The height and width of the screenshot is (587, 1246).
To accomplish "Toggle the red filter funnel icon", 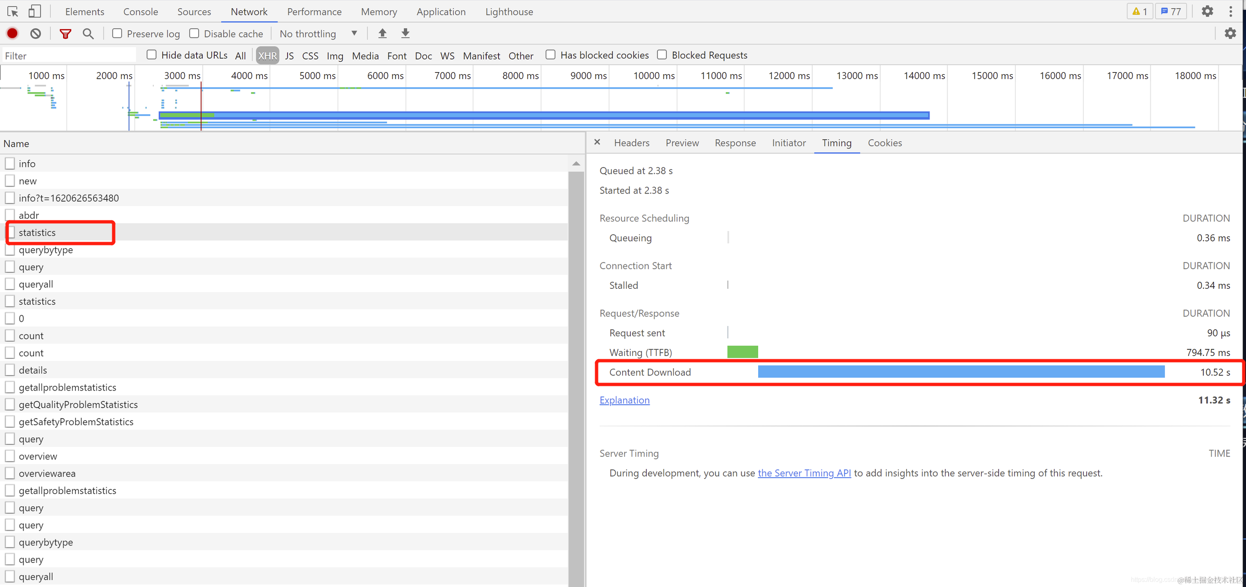I will [x=65, y=33].
